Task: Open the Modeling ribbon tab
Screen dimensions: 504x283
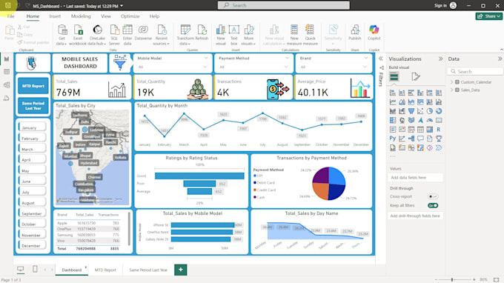Action: point(81,16)
